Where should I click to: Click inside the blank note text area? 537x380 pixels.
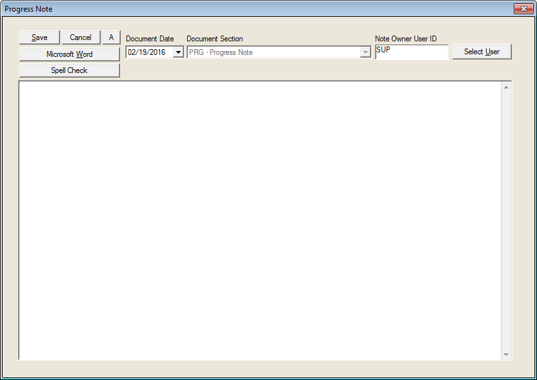click(x=258, y=220)
